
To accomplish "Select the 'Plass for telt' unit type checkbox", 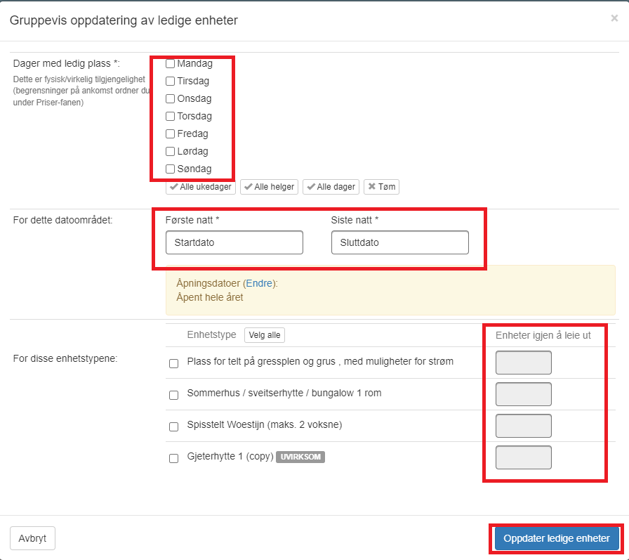I will (x=173, y=364).
